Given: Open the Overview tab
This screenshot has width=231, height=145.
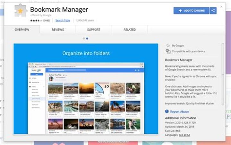Looking at the screenshot, I should [22, 30].
